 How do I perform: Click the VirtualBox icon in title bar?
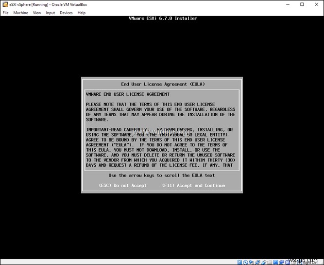click(5, 4)
